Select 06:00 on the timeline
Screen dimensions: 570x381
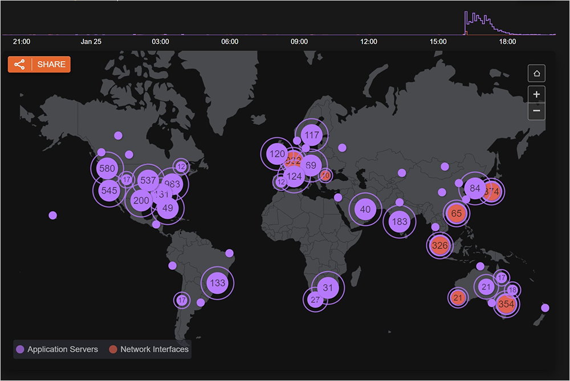click(x=230, y=42)
